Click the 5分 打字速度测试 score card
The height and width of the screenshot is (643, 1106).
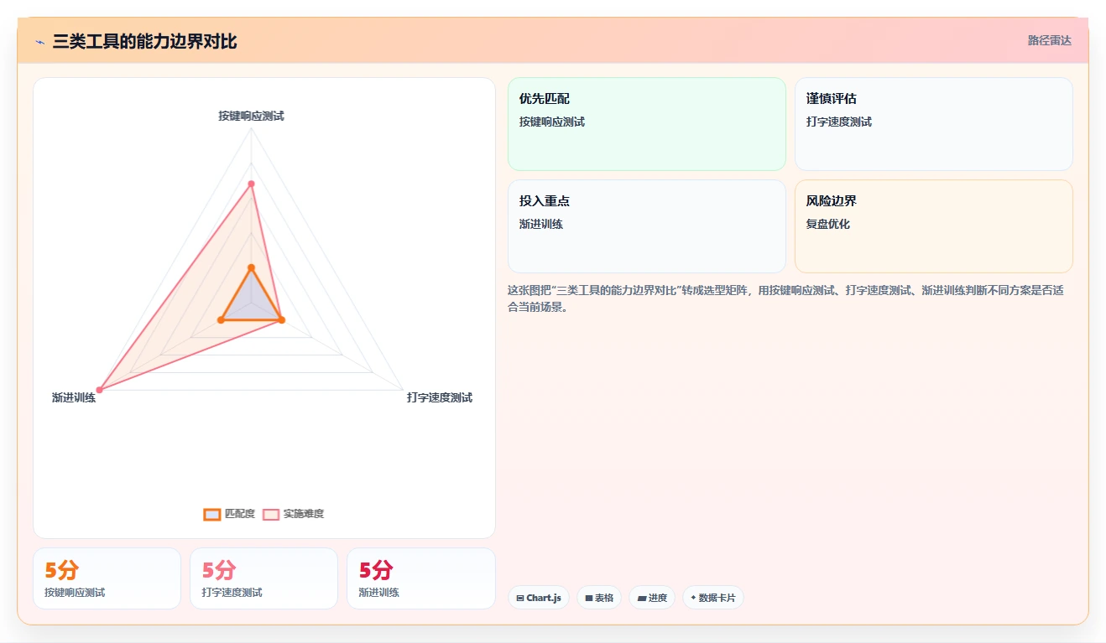coord(263,578)
